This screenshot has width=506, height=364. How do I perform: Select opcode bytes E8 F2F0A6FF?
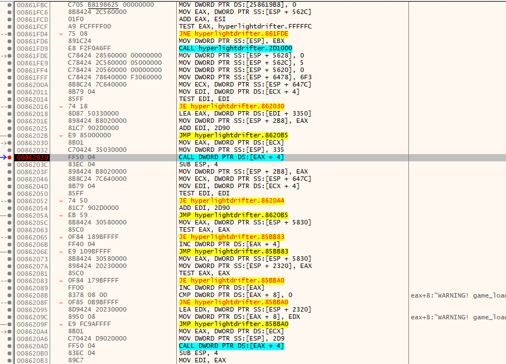pos(89,49)
